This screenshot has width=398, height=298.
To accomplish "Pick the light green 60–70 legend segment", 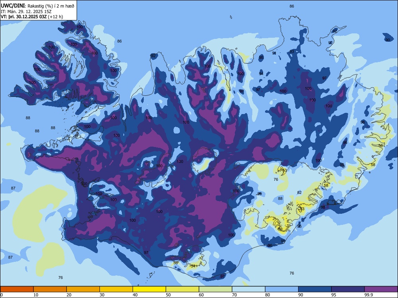I will pos(215,289).
